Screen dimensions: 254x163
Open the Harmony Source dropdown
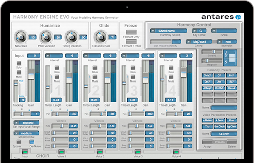(169, 31)
